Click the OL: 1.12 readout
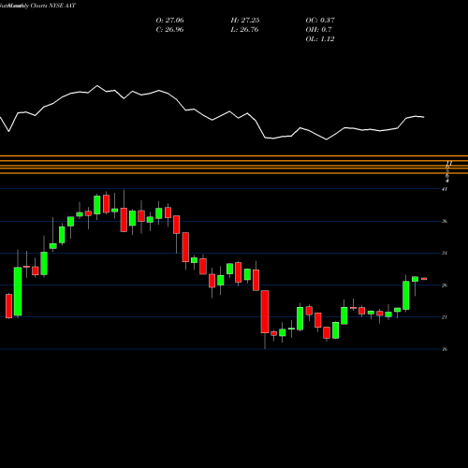This screenshot has width=468, height=468. click(x=320, y=39)
